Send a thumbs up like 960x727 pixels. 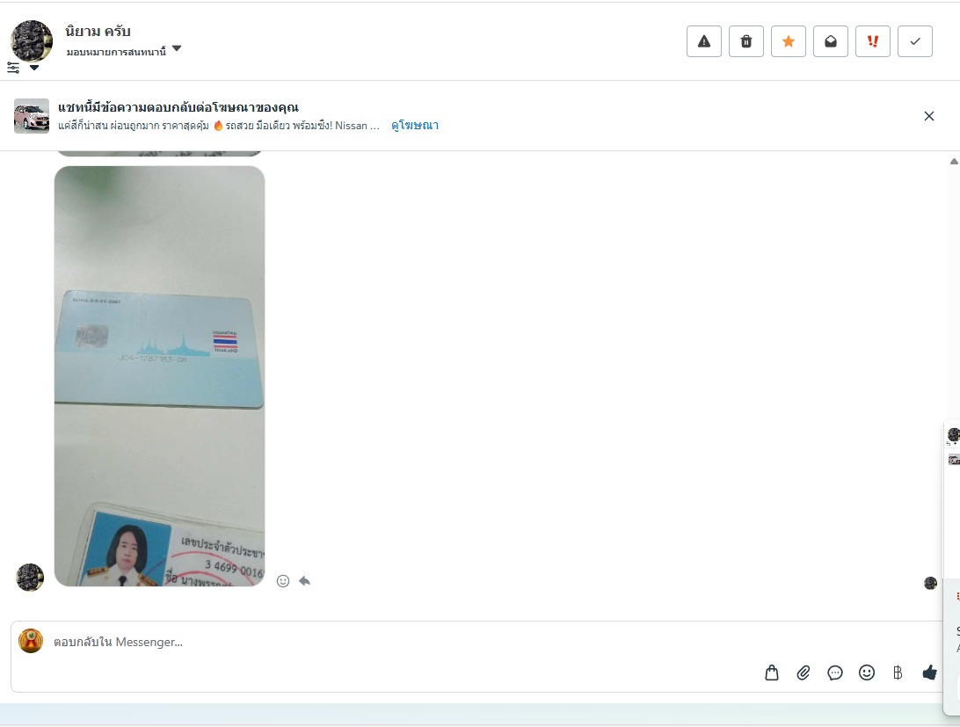[929, 672]
